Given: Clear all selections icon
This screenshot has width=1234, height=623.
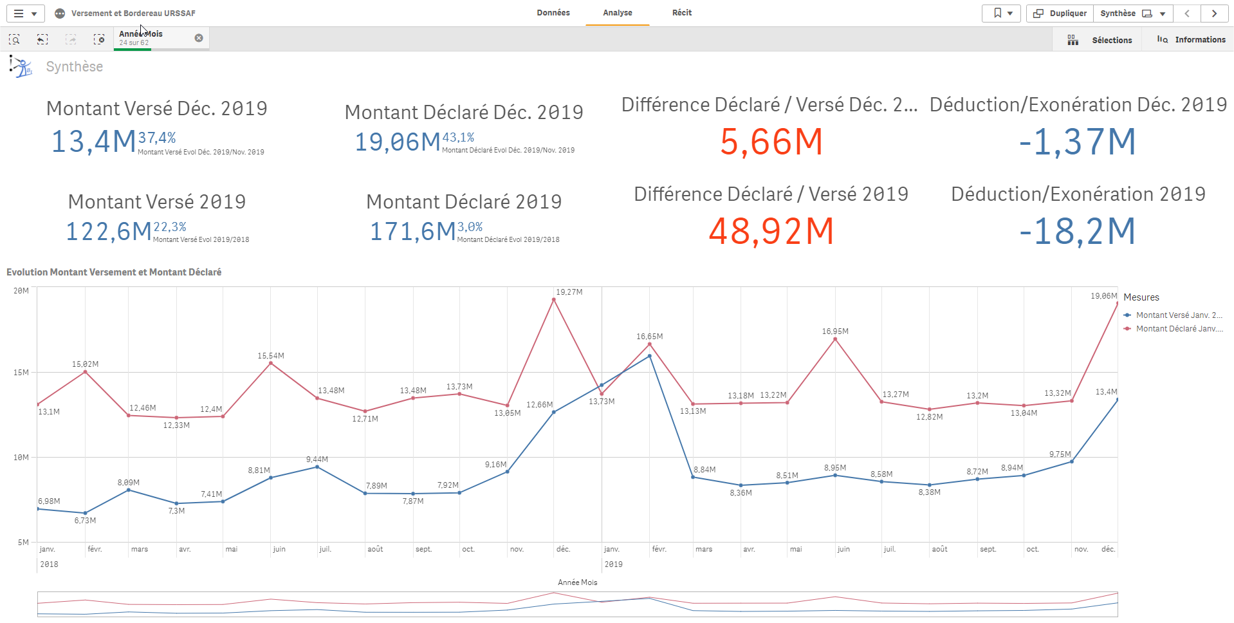Looking at the screenshot, I should click(99, 40).
